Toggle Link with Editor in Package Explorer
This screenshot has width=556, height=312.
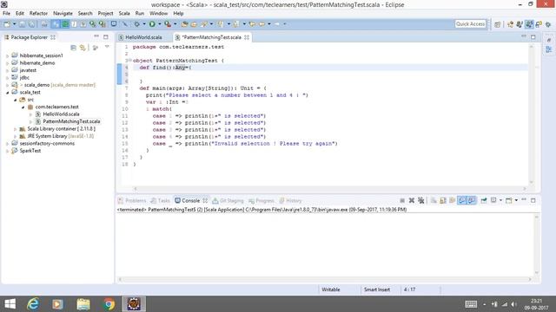point(83,48)
